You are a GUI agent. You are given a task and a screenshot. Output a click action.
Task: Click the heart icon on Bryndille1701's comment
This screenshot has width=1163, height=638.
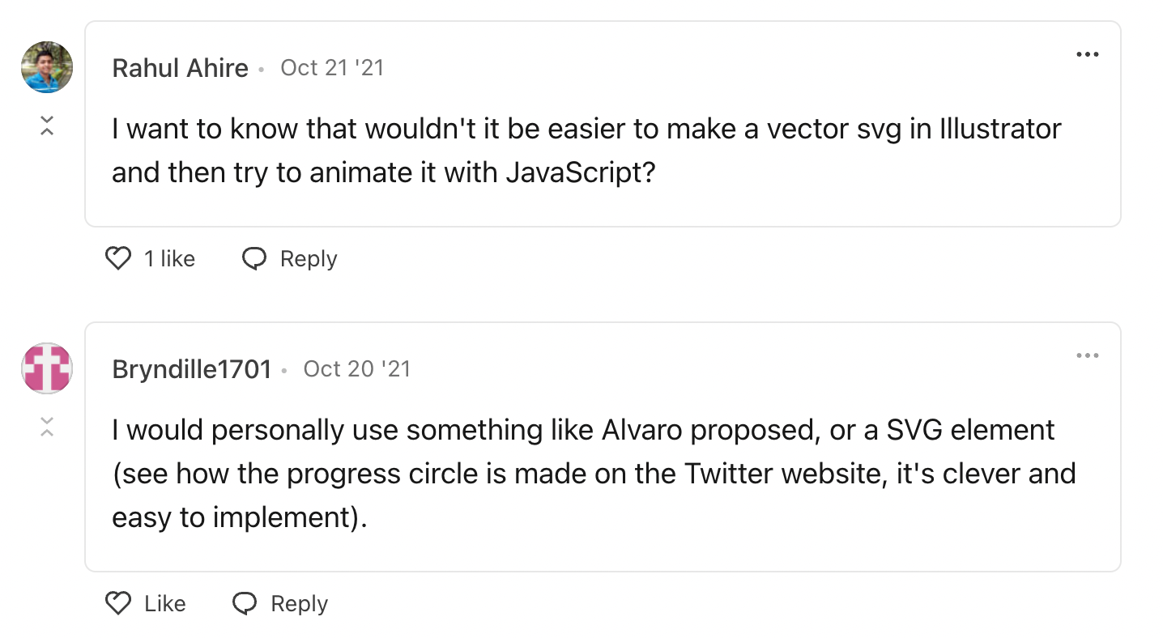pos(118,604)
